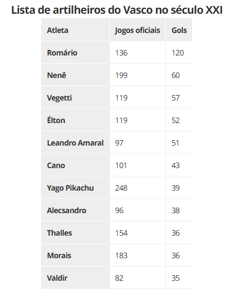Click the Vegetti name cell
This screenshot has height=295, width=246.
tap(75, 98)
